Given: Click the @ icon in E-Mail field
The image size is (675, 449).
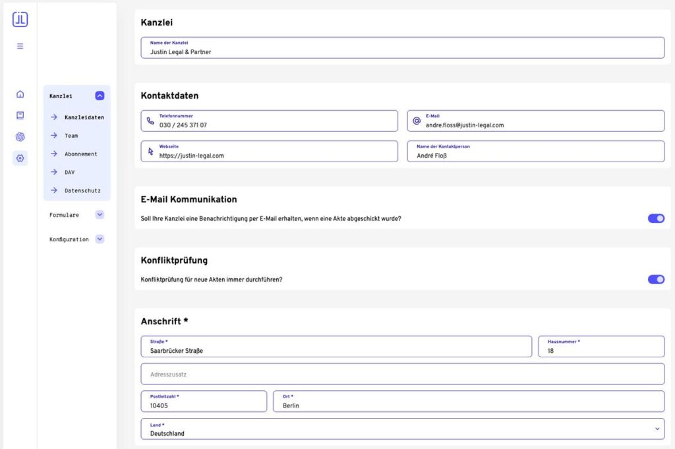Looking at the screenshot, I should coord(417,121).
